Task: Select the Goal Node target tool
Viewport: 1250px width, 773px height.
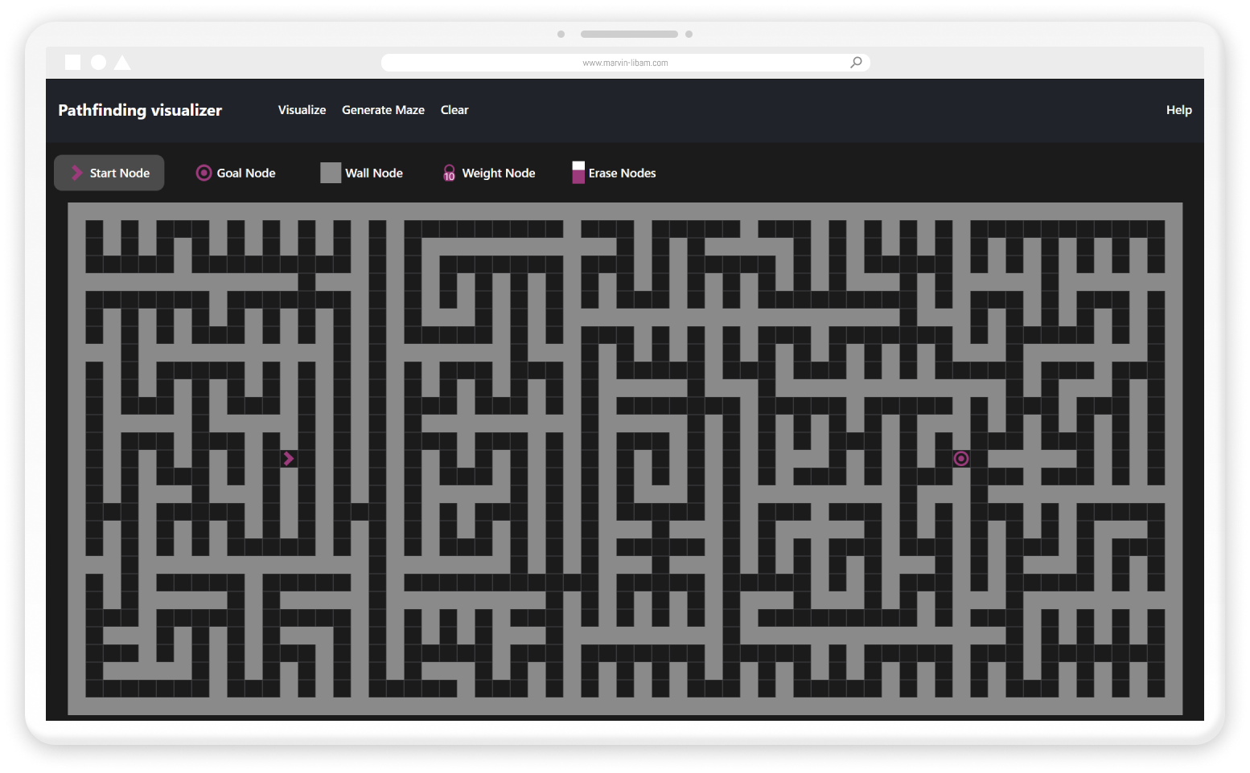Action: (236, 173)
